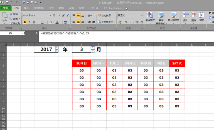Open the number format dropdown

(142, 16)
